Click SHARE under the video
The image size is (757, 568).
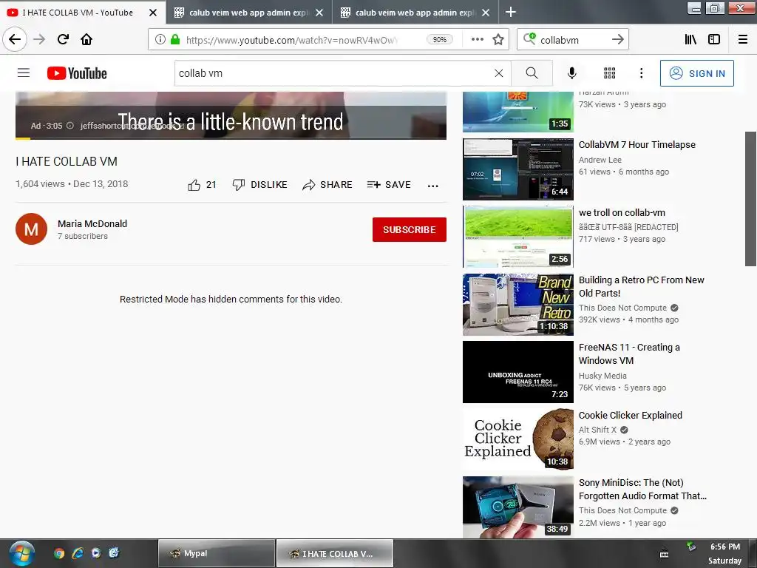327,184
